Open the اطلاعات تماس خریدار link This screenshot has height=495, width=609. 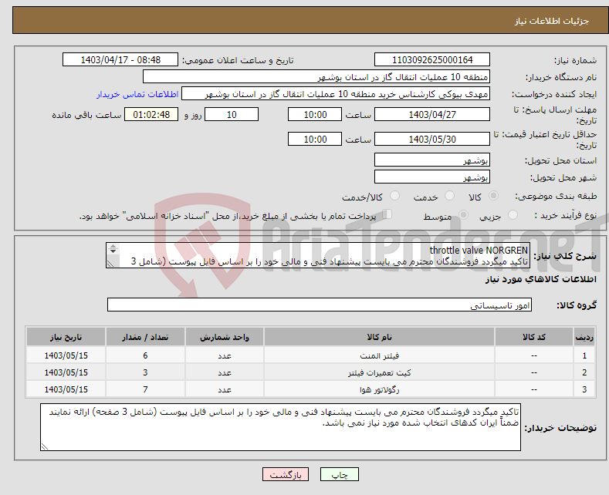(x=137, y=94)
